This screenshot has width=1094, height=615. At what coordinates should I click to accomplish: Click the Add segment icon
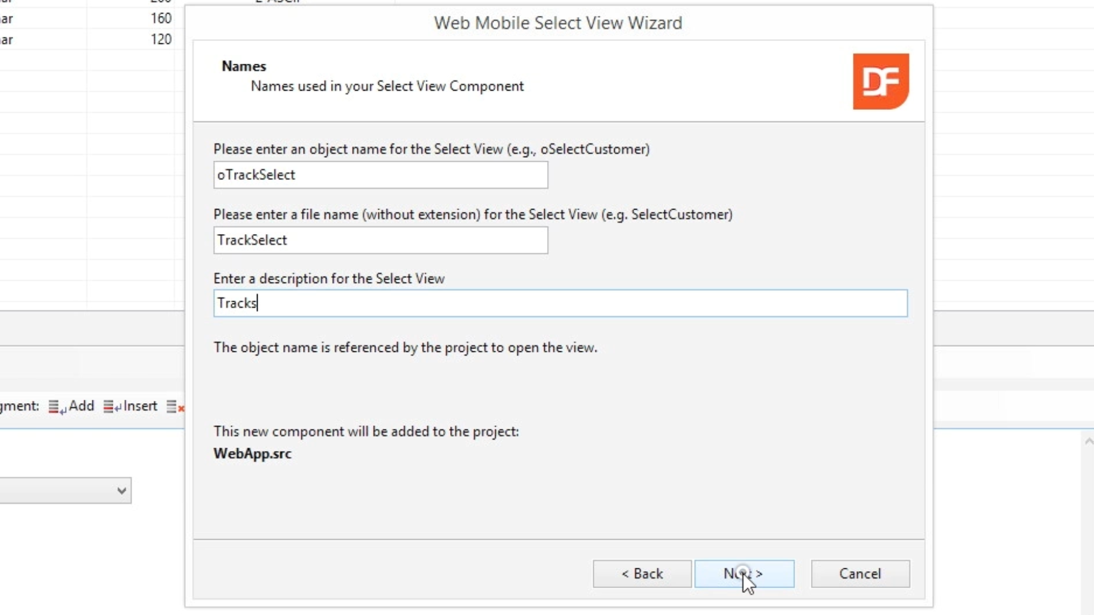pos(56,407)
